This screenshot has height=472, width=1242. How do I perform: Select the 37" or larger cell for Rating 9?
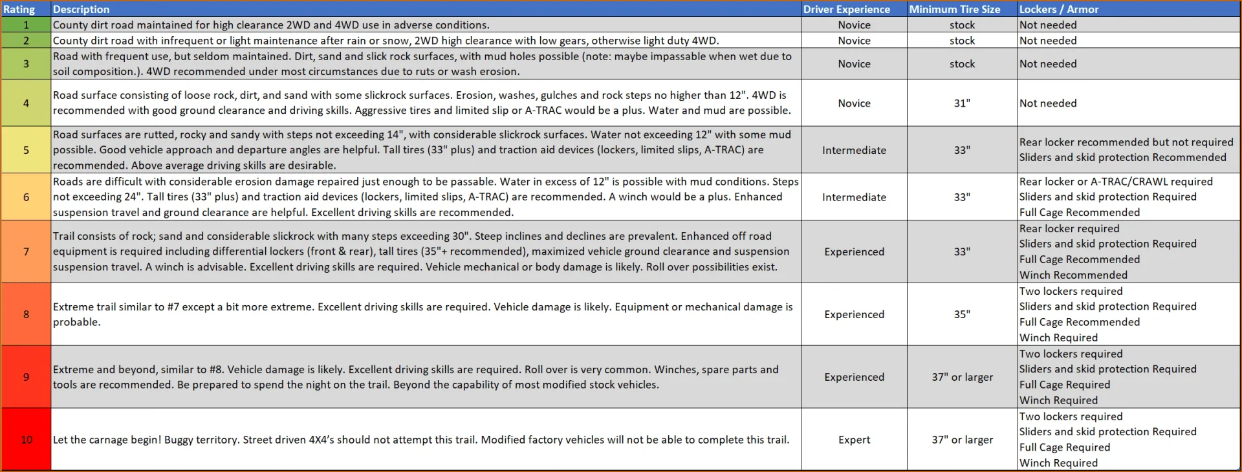(962, 377)
